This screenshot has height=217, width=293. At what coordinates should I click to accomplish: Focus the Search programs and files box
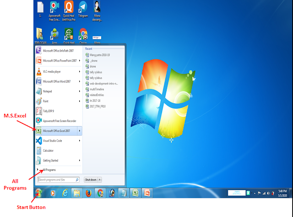58,180
